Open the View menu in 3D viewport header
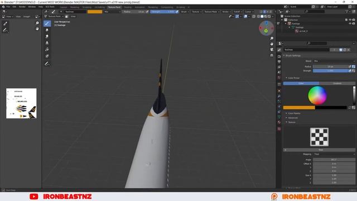The width and height of the screenshot is (357, 201). tap(73, 16)
